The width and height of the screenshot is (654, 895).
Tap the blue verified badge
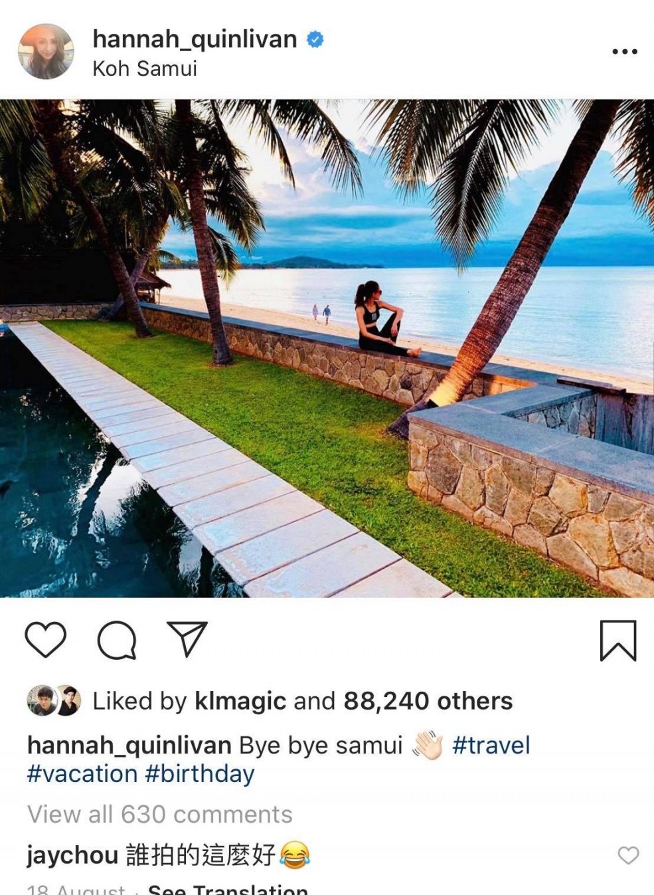tap(315, 39)
